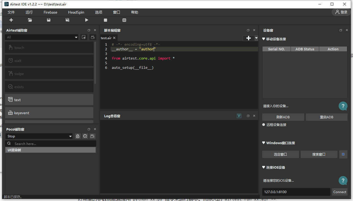Open the report view icon in the toolbar
This screenshot has height=201, width=353.
pos(124,20)
